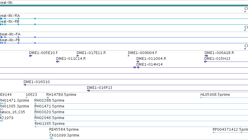Open the CK01099.3prime label
The height and width of the screenshot is (140, 248).
[64, 135]
